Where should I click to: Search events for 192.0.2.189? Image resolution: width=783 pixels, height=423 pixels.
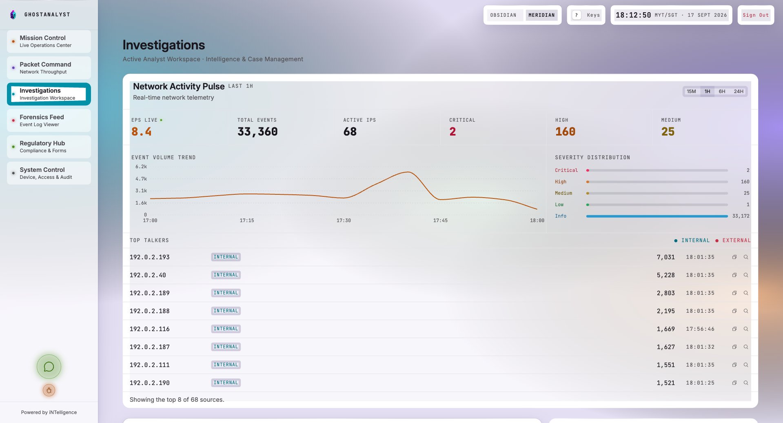click(745, 293)
